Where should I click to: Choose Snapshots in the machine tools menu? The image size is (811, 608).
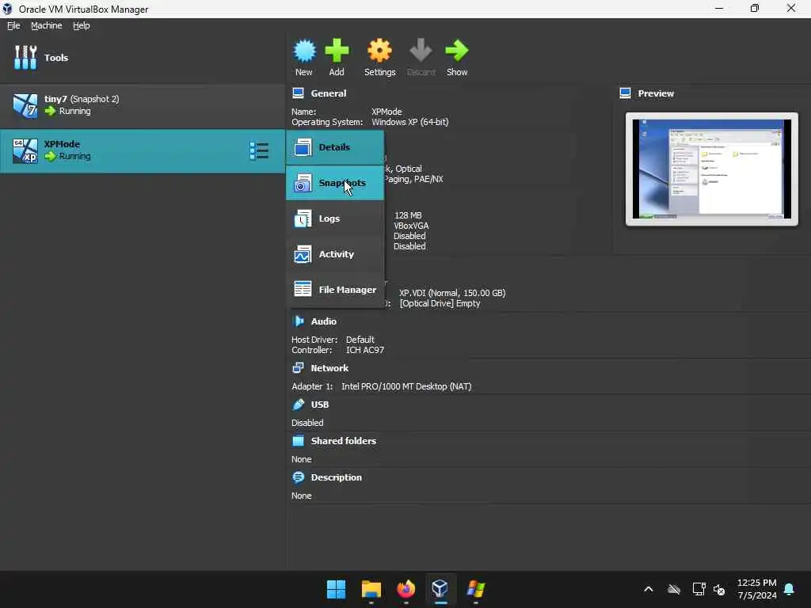point(335,183)
